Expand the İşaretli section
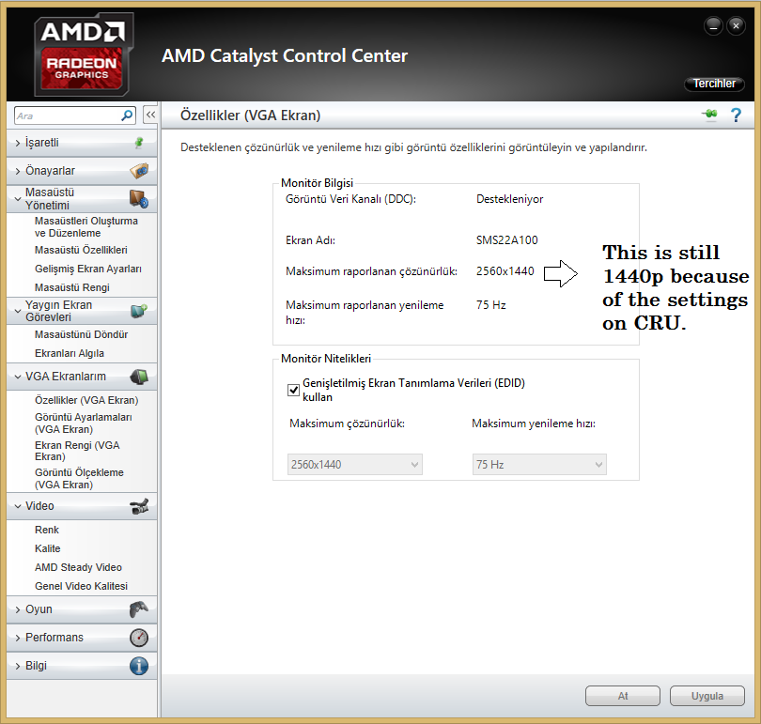The height and width of the screenshot is (724, 761). point(18,143)
